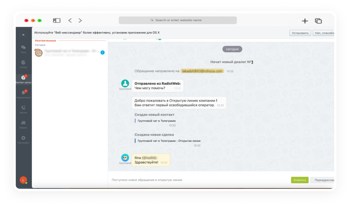
Task: Click the Создана новая сделка heading
Action: [x=154, y=135]
